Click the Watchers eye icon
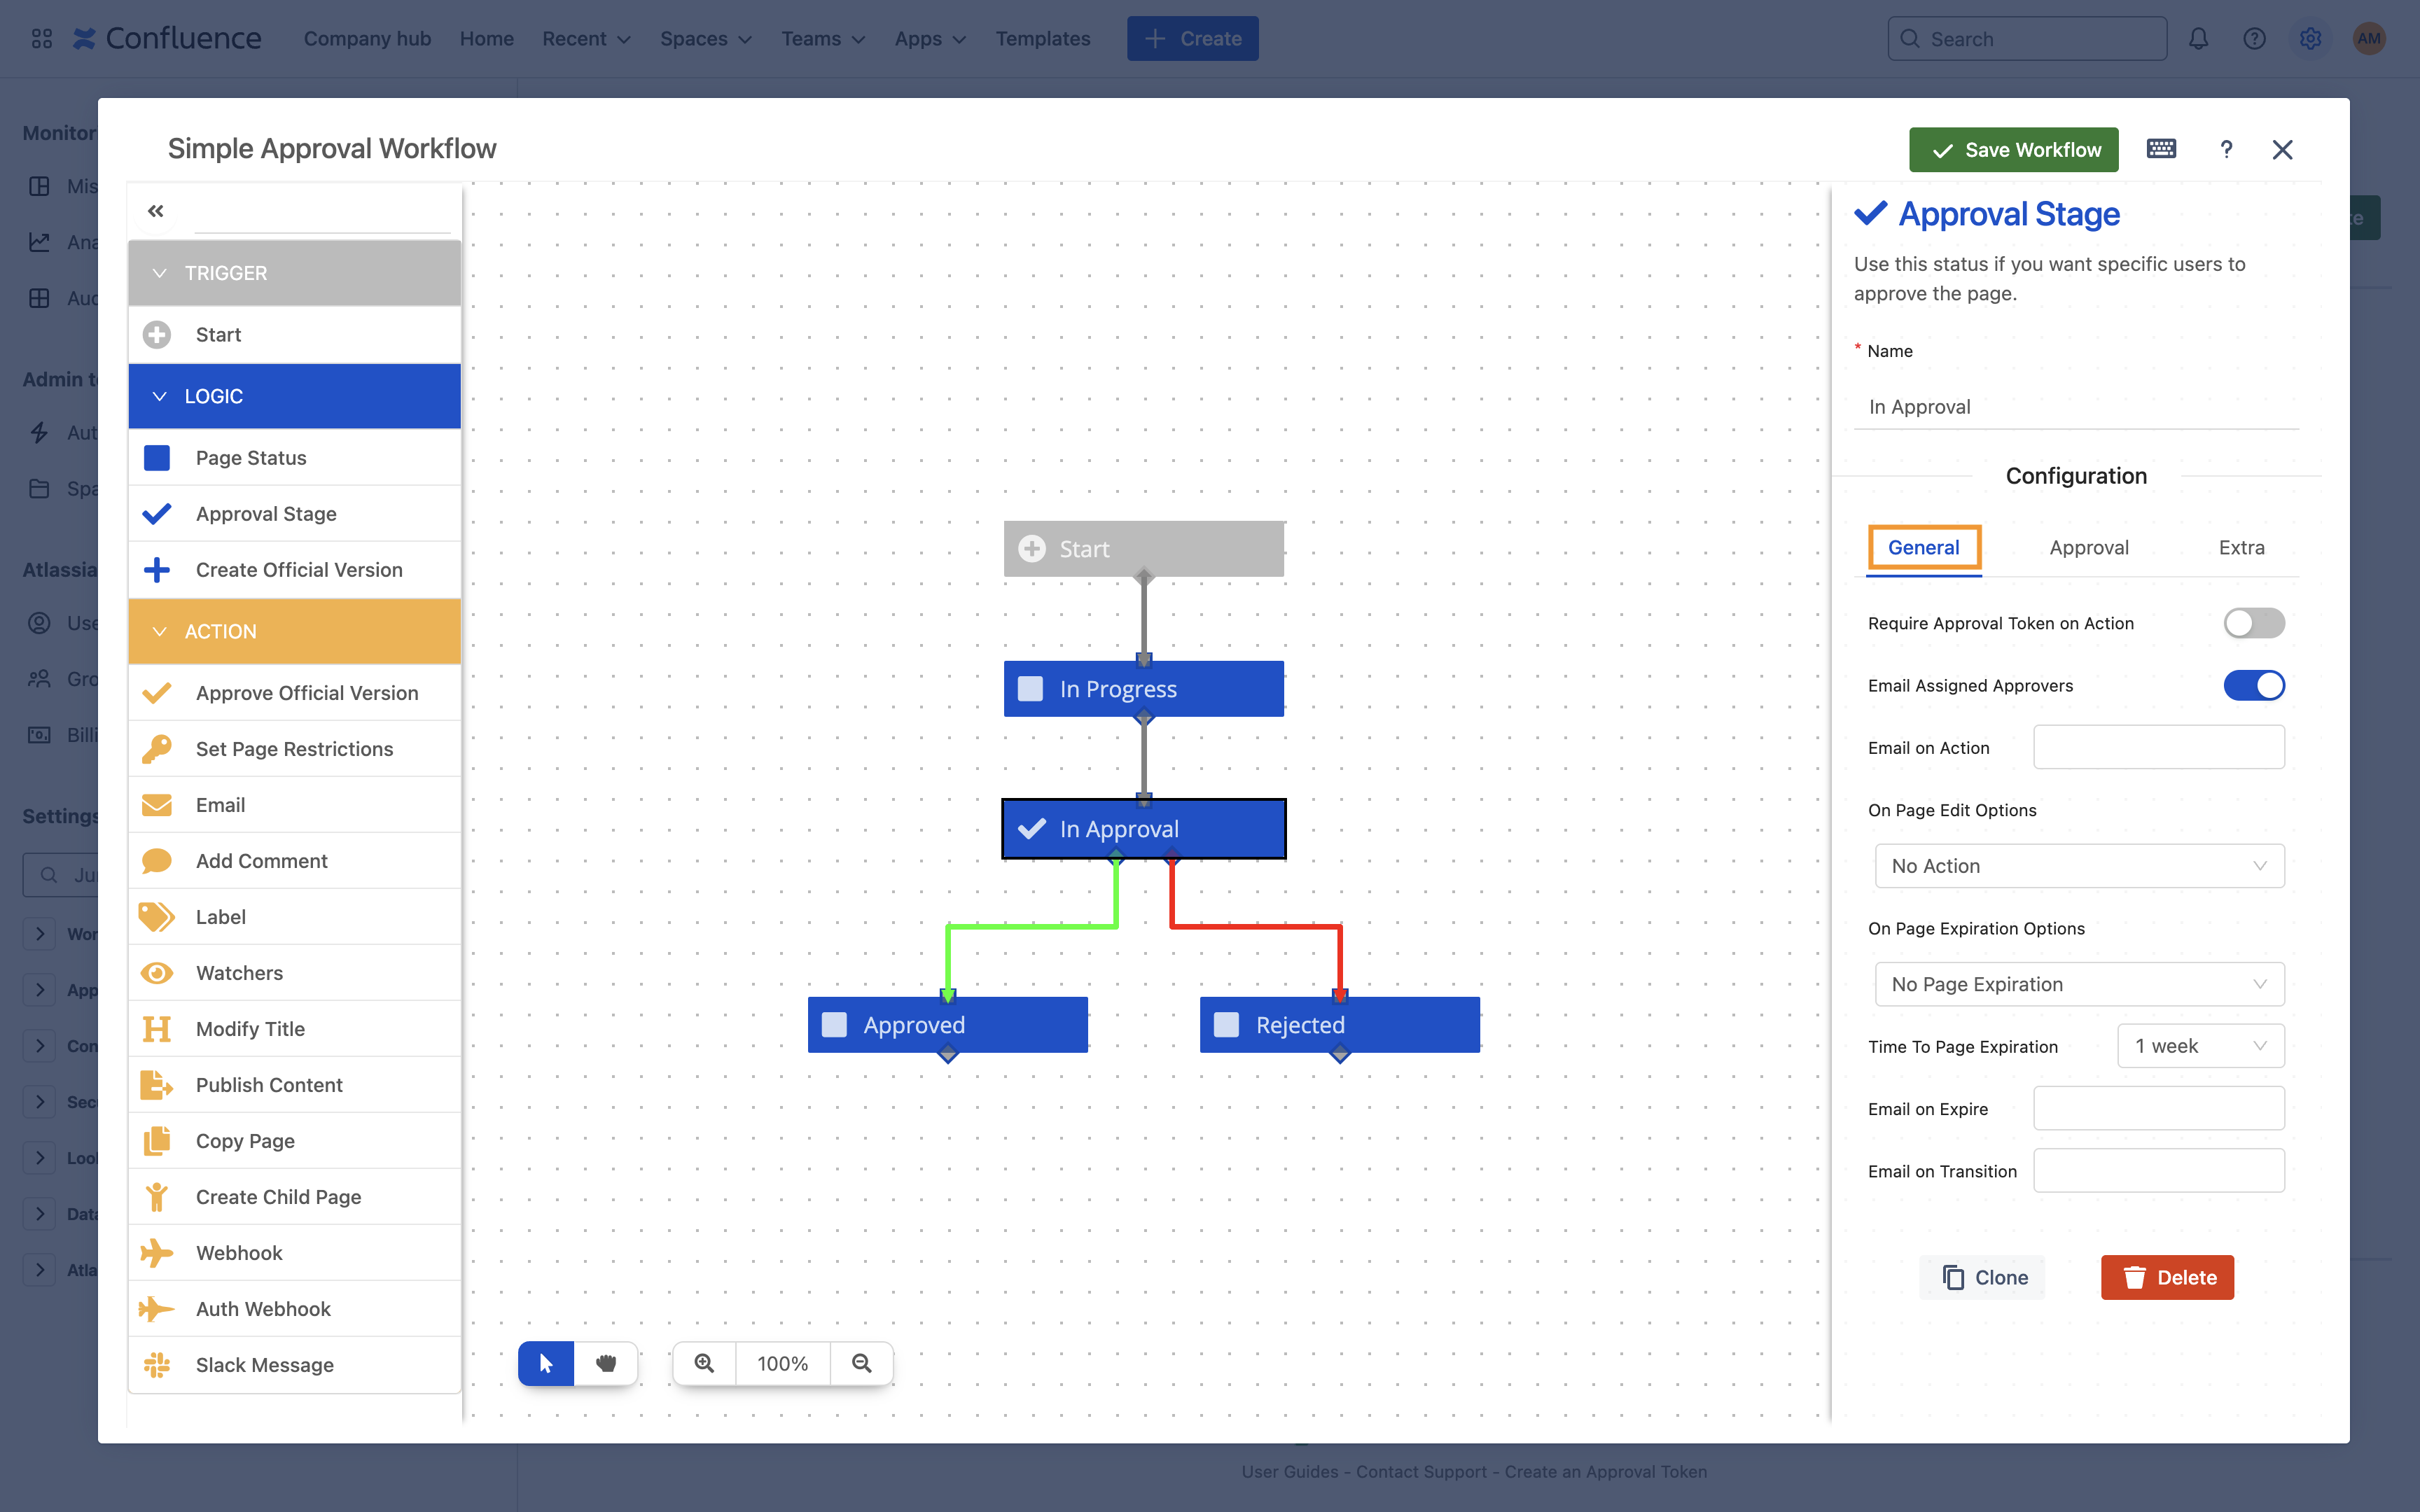The height and width of the screenshot is (1512, 2420). (157, 973)
